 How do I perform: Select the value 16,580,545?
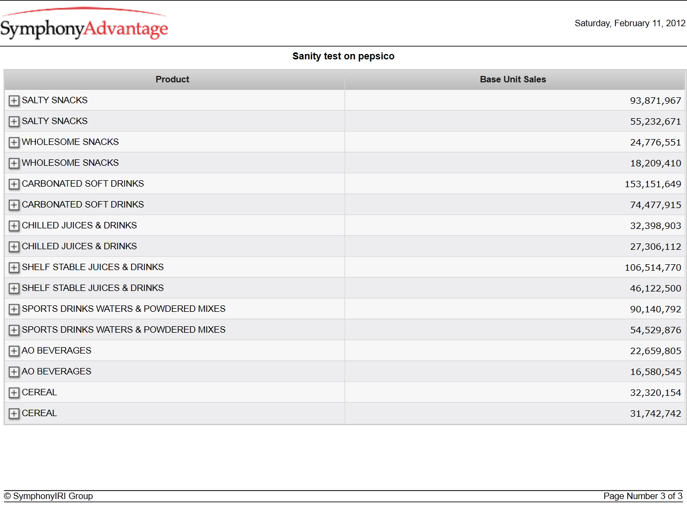click(655, 372)
